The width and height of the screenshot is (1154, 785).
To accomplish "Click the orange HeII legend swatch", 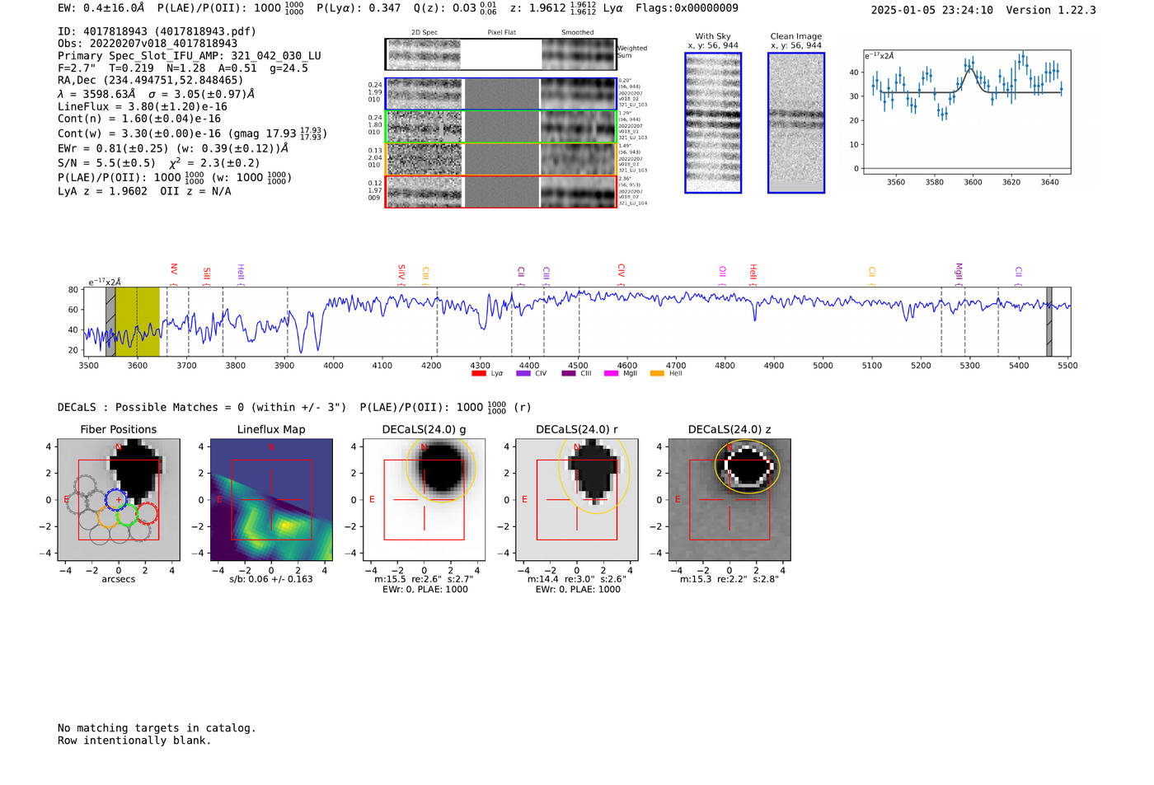I will point(657,374).
